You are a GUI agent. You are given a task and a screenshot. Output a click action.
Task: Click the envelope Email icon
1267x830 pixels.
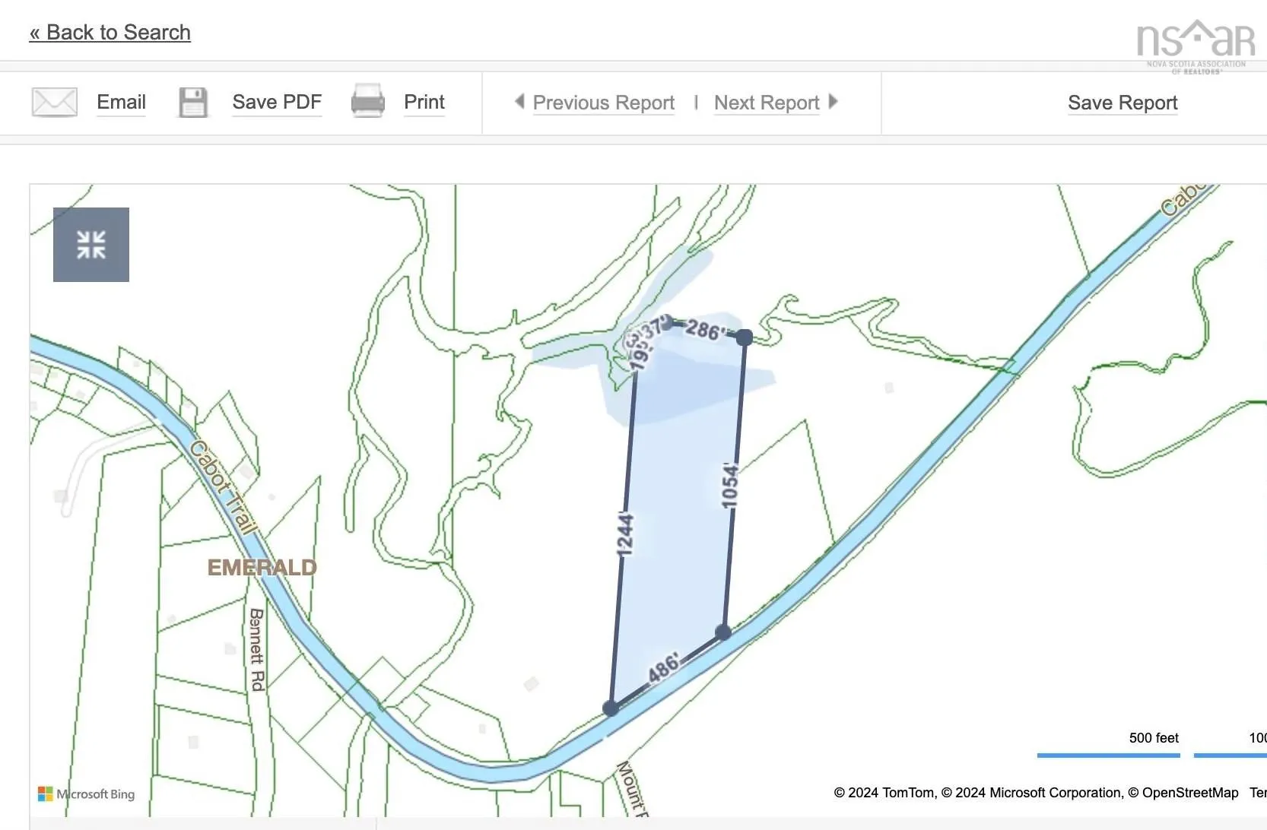(54, 102)
